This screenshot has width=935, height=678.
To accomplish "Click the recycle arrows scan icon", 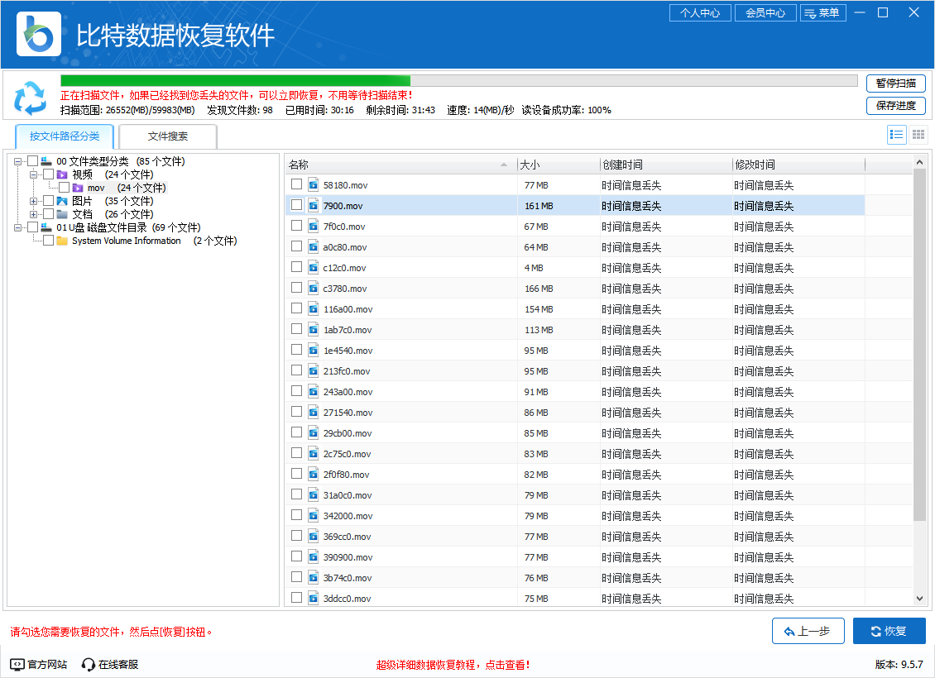I will tap(30, 98).
